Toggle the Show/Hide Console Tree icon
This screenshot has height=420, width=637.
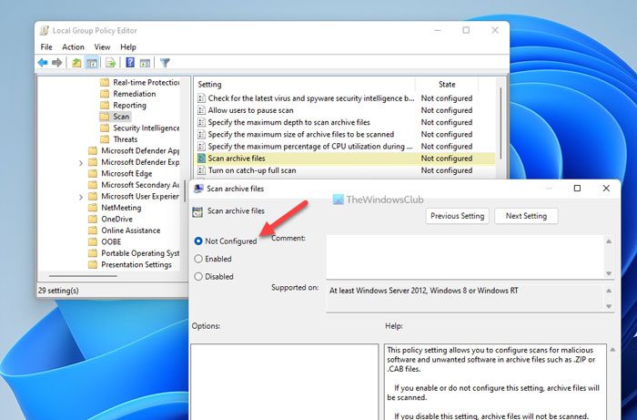(x=92, y=63)
